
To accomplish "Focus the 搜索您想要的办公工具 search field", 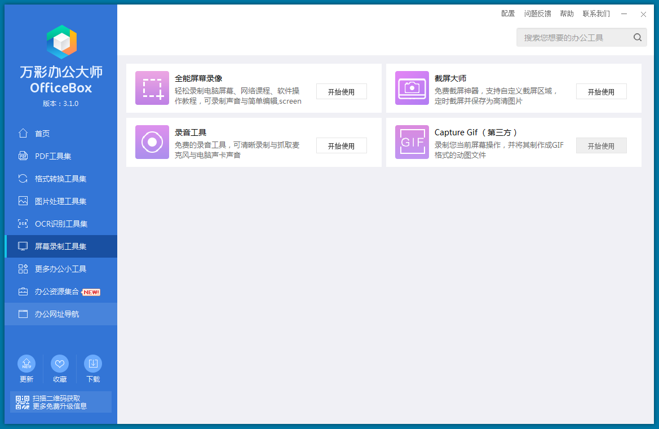I will 572,38.
